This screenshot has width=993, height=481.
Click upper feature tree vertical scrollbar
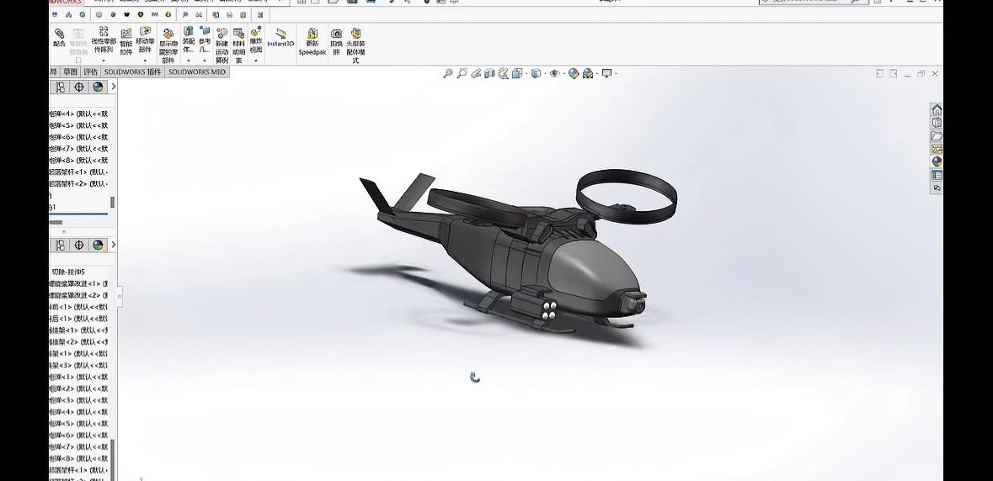(113, 202)
